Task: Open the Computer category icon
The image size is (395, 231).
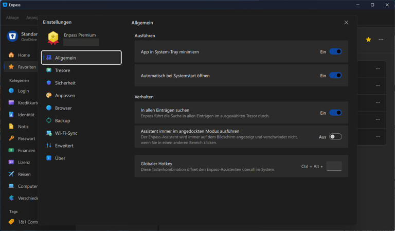Action: point(11,186)
